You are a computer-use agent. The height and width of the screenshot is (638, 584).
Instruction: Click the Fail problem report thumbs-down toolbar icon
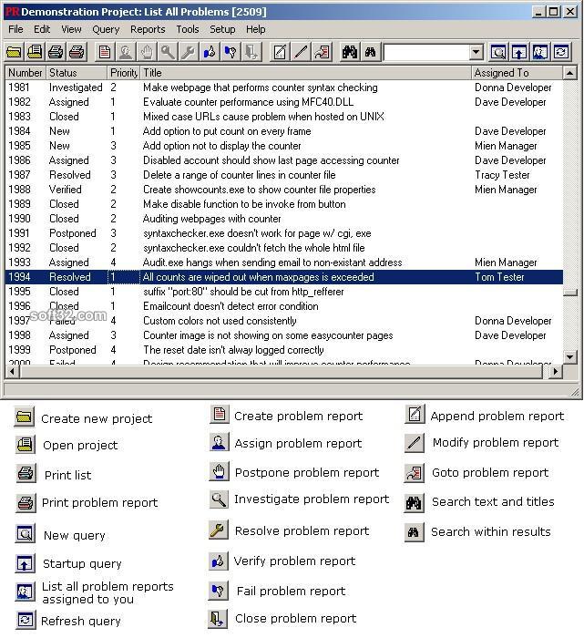pyautogui.click(x=231, y=52)
